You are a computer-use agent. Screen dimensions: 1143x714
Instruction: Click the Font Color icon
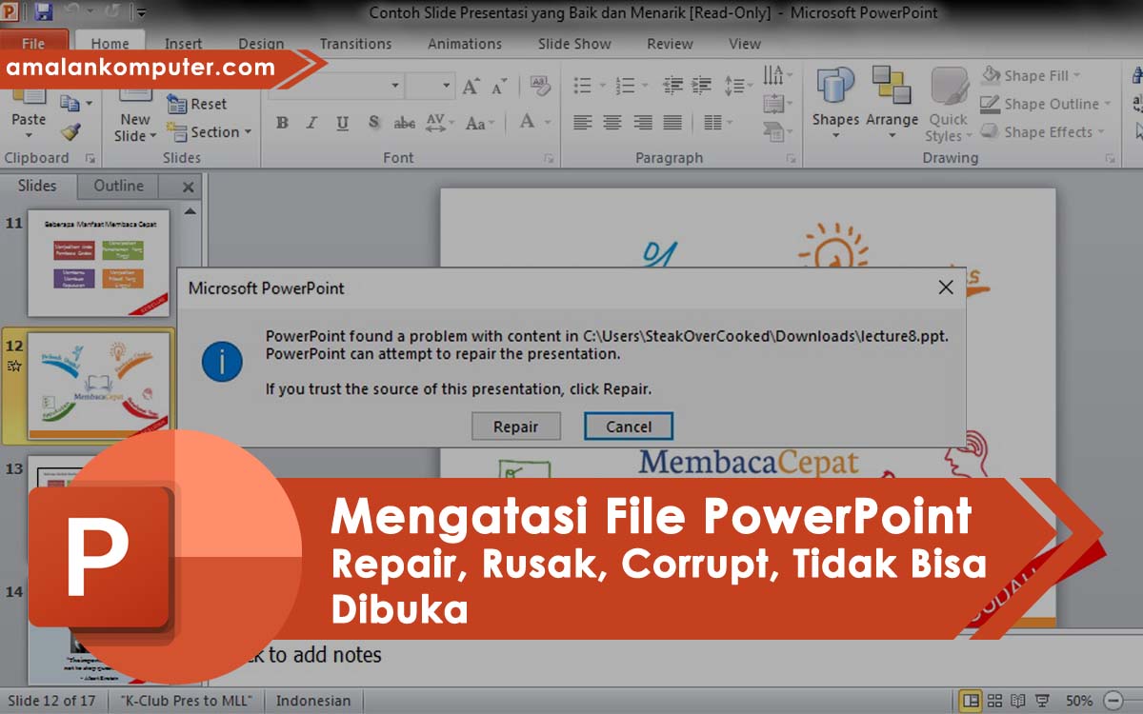(527, 122)
